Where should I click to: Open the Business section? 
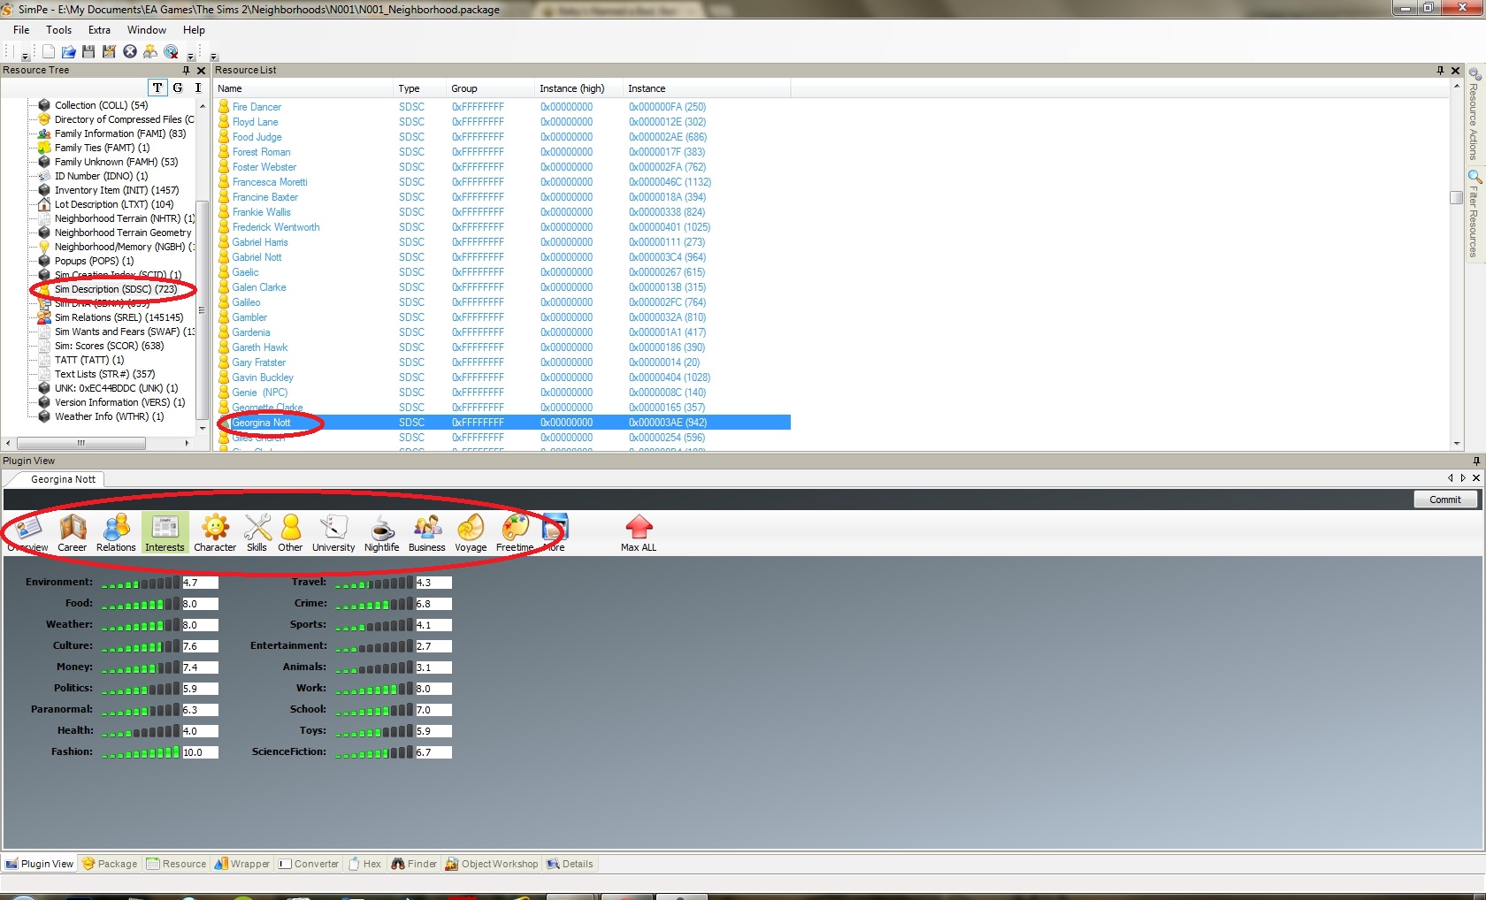[x=427, y=534]
